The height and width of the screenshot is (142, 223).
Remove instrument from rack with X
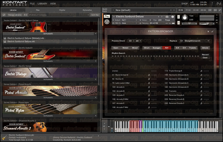pyautogui.click(x=217, y=15)
